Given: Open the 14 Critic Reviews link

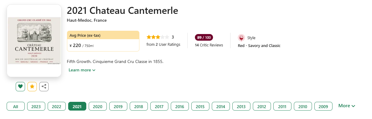Looking at the screenshot, I should pyautogui.click(x=209, y=45).
